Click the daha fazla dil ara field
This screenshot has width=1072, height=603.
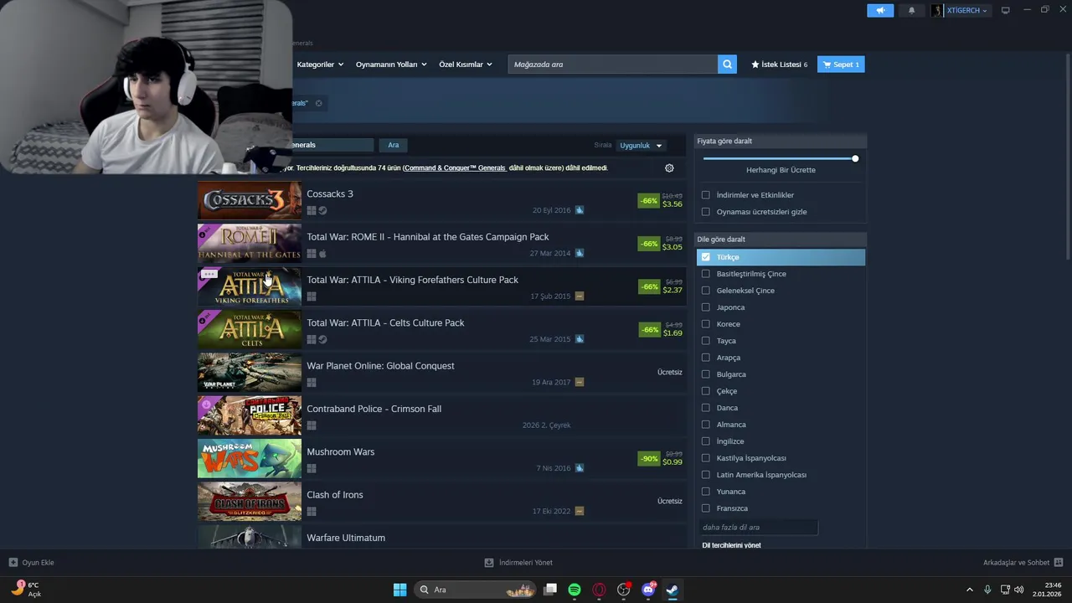pyautogui.click(x=758, y=528)
